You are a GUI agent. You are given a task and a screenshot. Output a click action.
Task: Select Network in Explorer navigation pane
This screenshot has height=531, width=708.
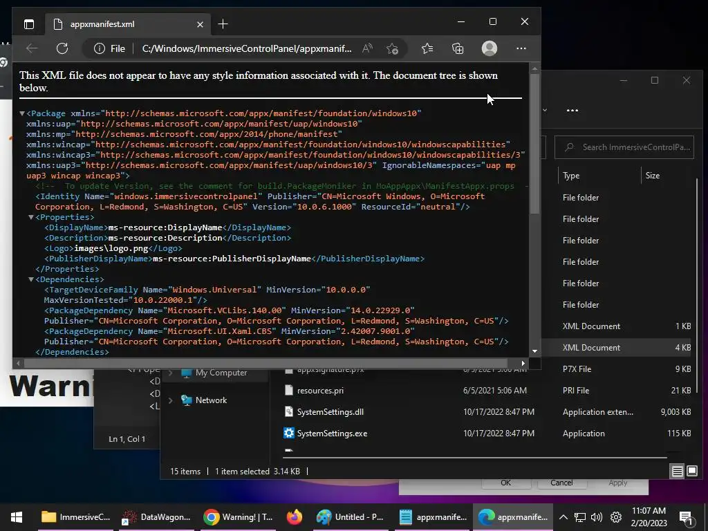pos(211,400)
